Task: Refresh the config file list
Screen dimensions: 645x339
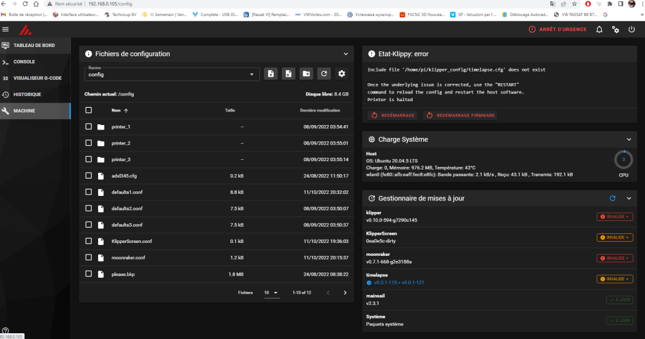Action: [324, 74]
